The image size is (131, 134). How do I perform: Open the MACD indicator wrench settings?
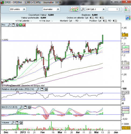pos(21,107)
